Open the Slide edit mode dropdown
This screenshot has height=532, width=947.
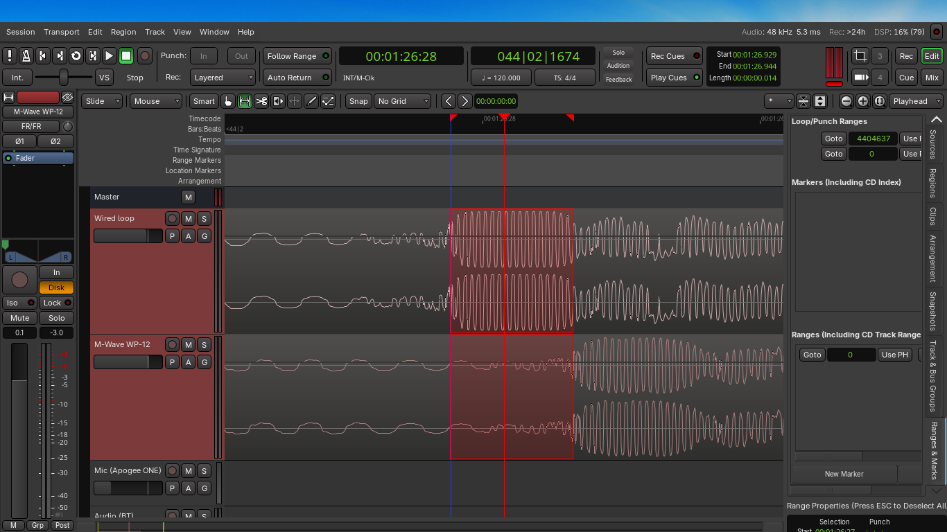pyautogui.click(x=102, y=101)
